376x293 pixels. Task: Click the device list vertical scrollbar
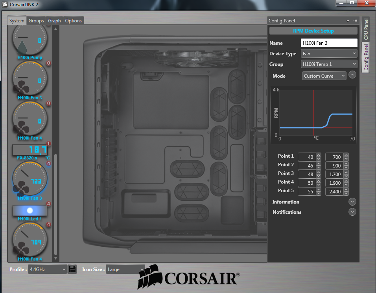coord(55,204)
